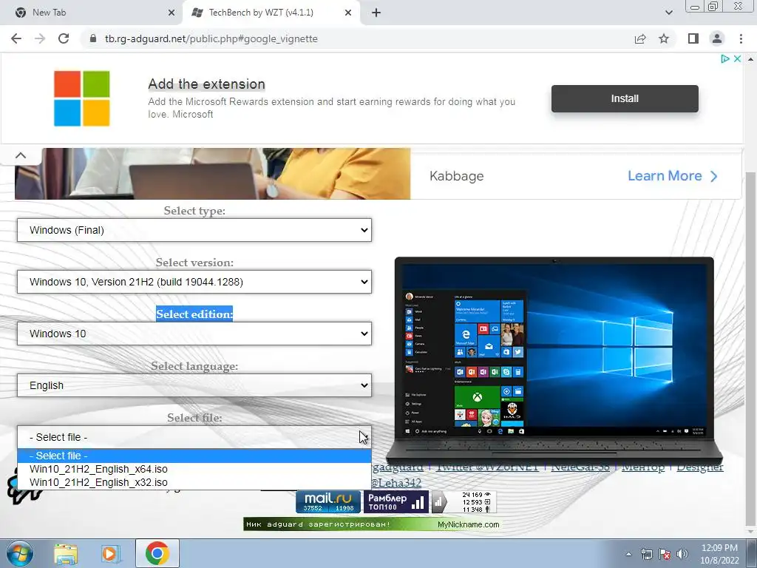The width and height of the screenshot is (757, 568).
Task: Open Windows Media Player from taskbar
Action: coord(111,553)
